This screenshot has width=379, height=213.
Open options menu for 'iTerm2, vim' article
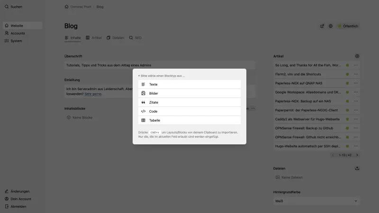[x=356, y=74]
